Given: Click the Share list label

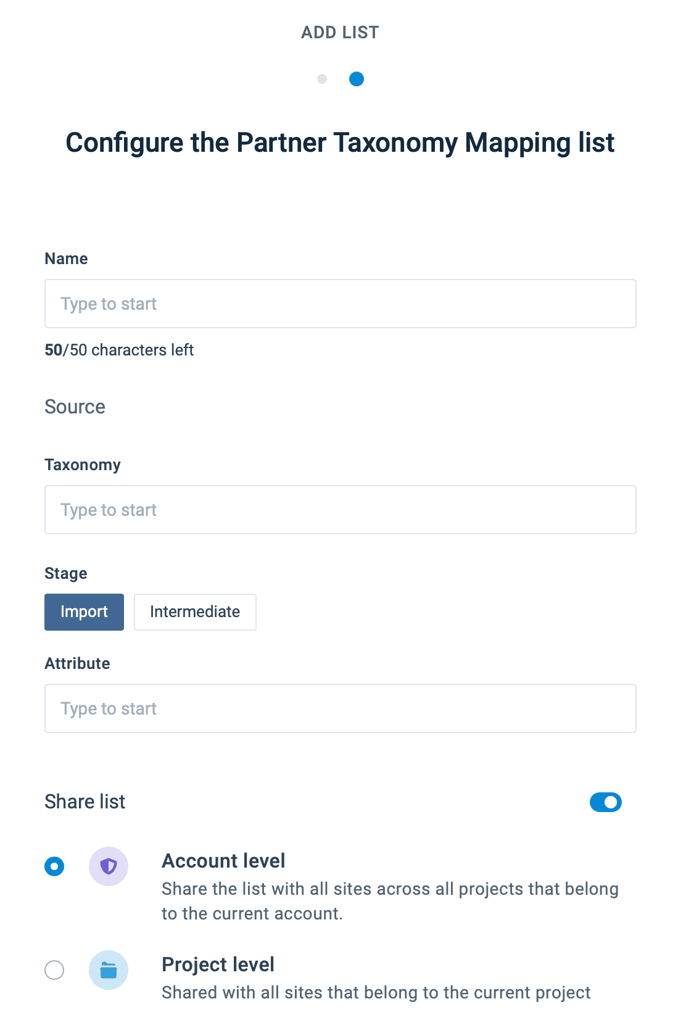Looking at the screenshot, I should pyautogui.click(x=85, y=802).
